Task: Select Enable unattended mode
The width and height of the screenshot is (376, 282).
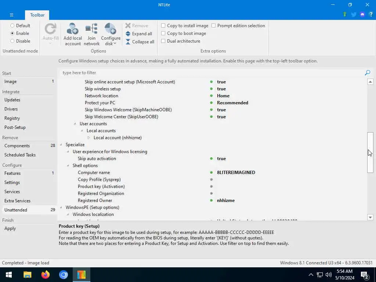Action: coord(12,33)
